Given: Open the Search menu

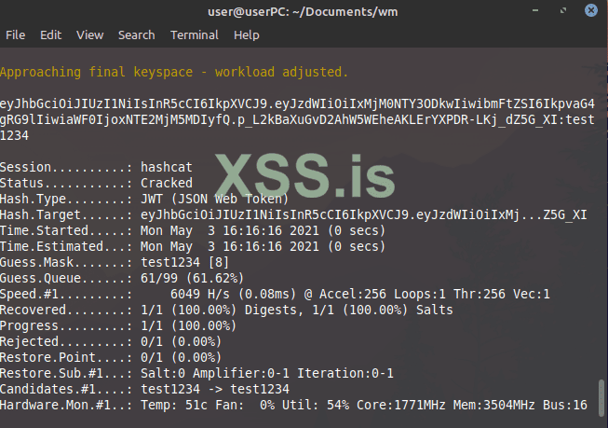Looking at the screenshot, I should point(136,35).
